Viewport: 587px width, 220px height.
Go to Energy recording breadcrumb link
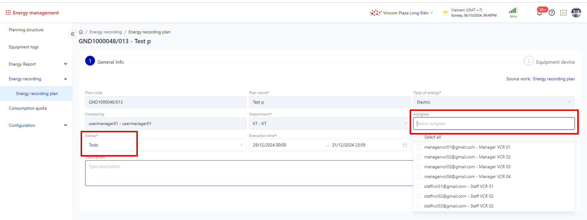click(x=106, y=32)
